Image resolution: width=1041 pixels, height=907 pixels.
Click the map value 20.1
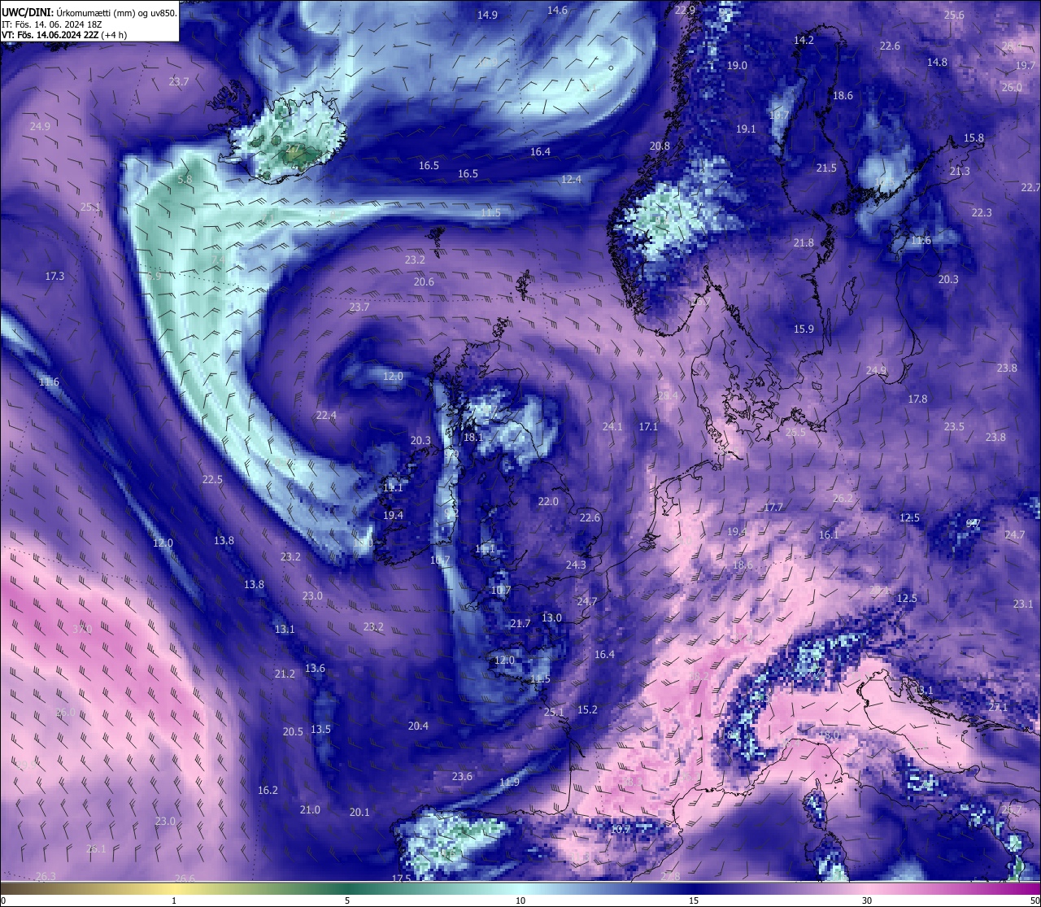[x=359, y=812]
